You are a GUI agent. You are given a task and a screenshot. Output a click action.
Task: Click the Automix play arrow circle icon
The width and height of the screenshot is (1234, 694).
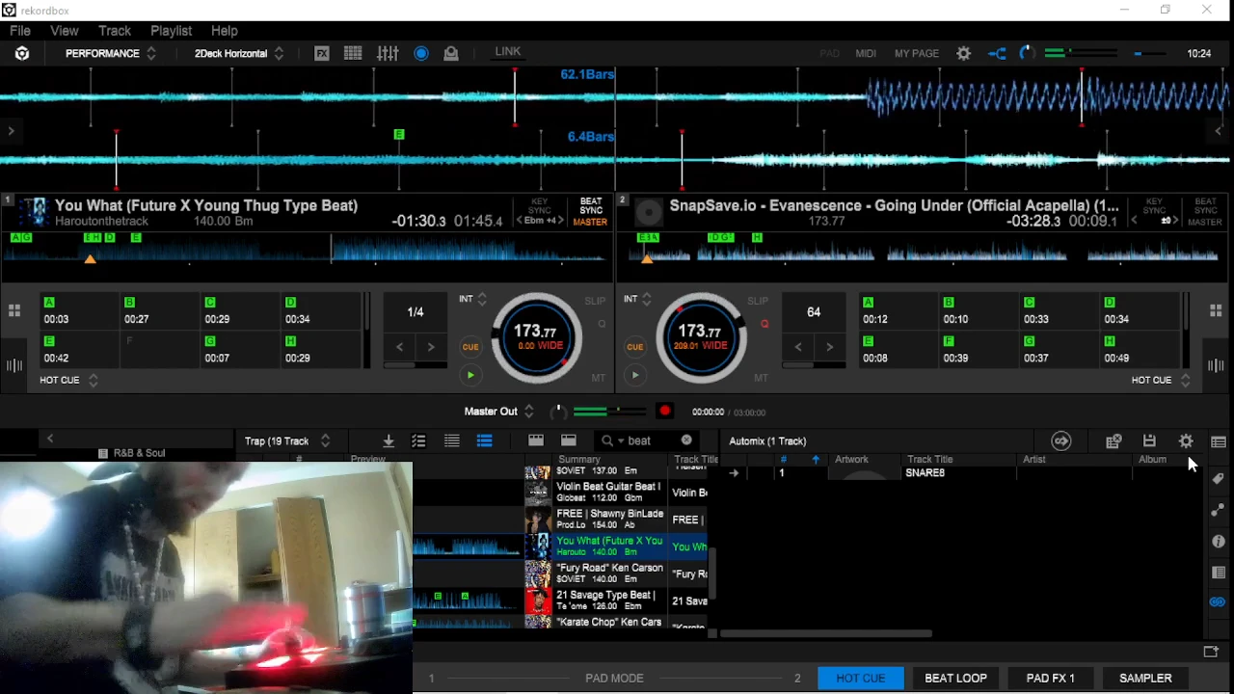tap(1061, 441)
